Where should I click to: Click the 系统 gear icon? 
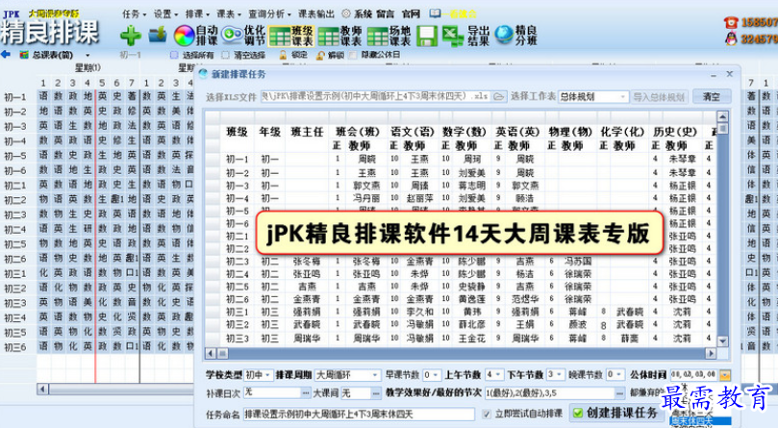pyautogui.click(x=346, y=13)
